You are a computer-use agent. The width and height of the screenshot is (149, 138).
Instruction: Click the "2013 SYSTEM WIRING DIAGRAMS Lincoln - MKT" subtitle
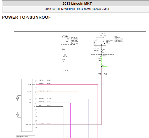point(77,9)
